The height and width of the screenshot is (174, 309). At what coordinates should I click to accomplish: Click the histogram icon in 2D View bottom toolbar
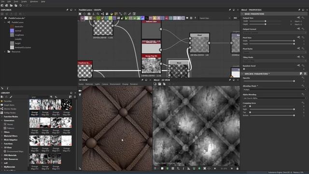tap(189, 169)
